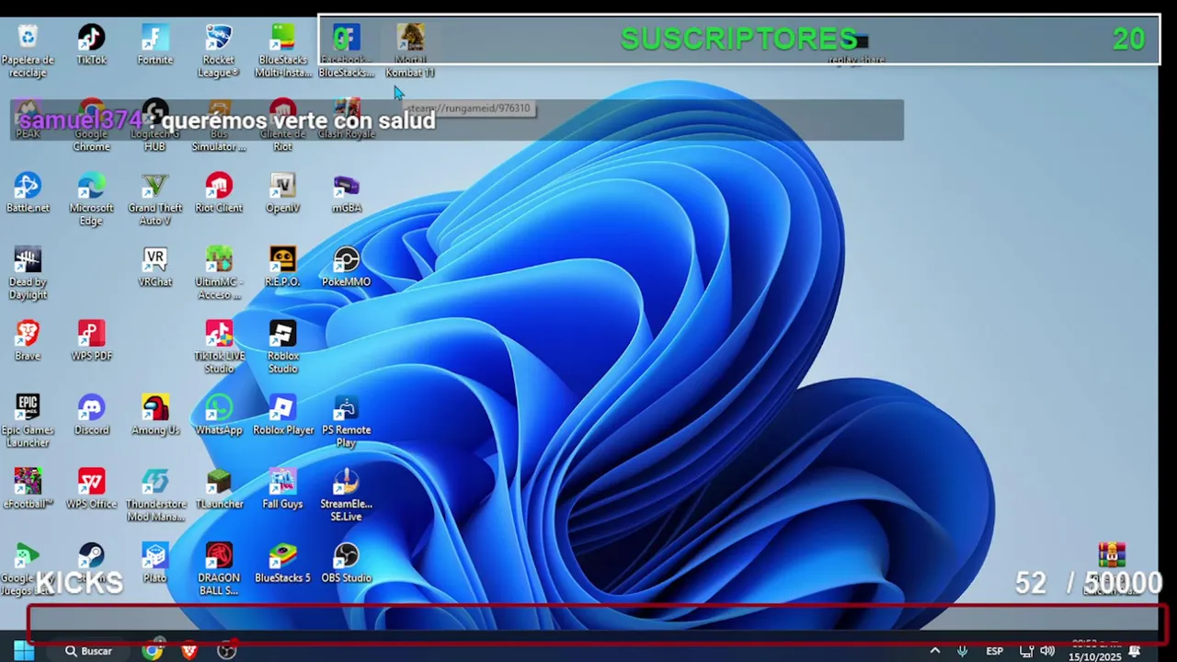Open the UltimMC shortcut
The height and width of the screenshot is (662, 1177).
(x=219, y=273)
